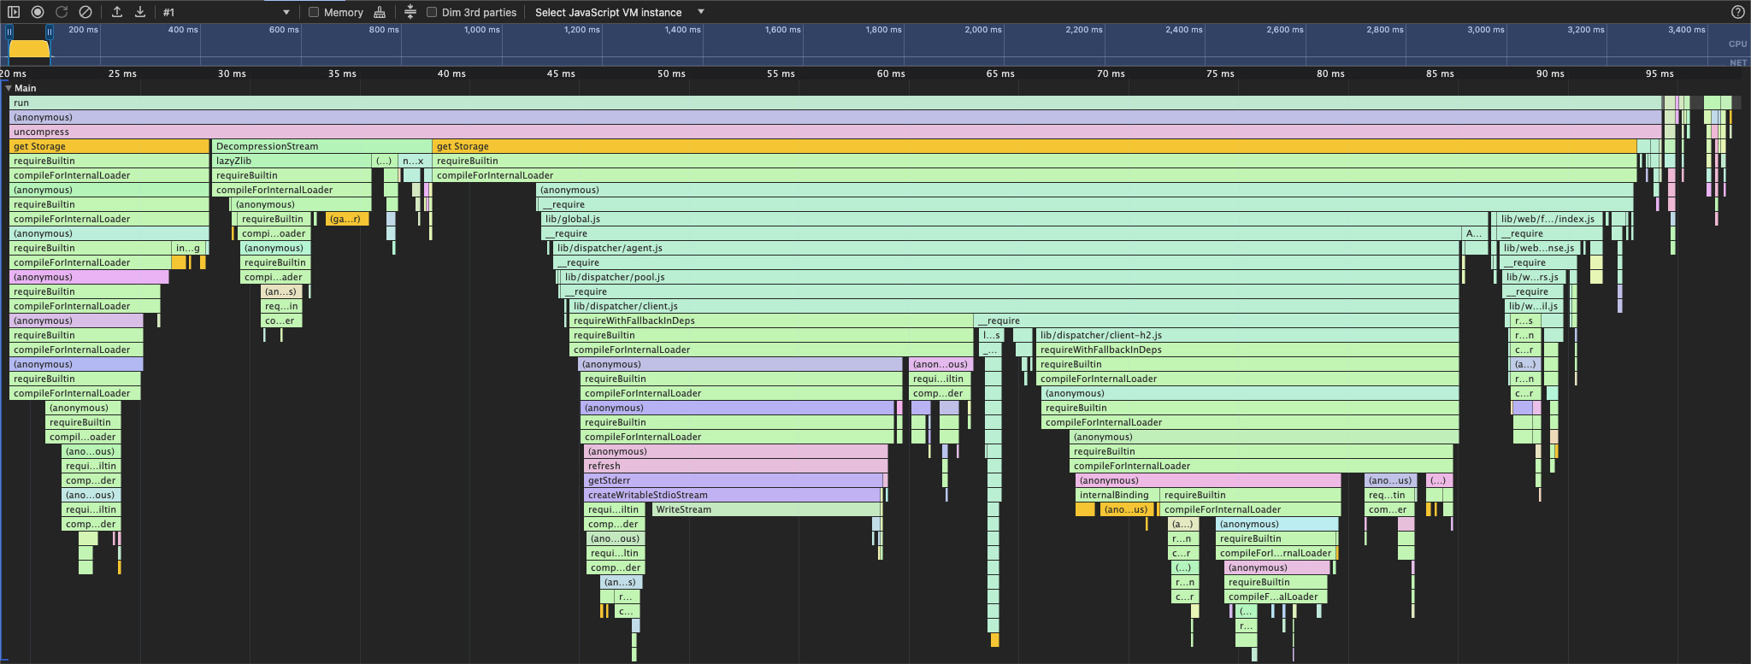
Task: Click the lib/global.js frame
Action: (1014, 219)
